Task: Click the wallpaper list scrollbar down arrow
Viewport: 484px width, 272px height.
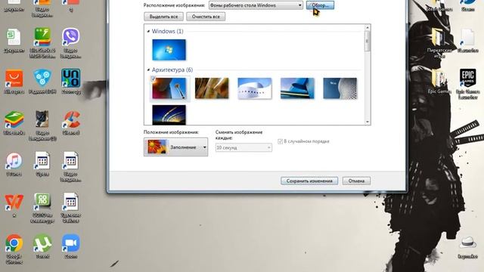Action: coord(368,122)
